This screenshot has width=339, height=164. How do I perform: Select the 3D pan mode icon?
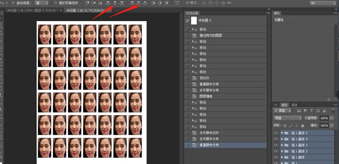point(217,3)
